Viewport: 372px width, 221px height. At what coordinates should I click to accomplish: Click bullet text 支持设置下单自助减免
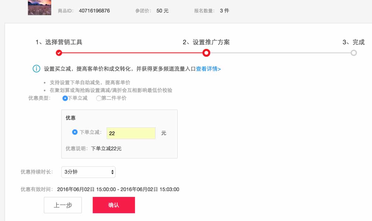(90, 82)
